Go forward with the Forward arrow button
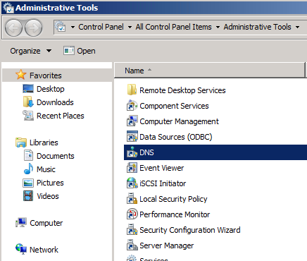Image resolution: width=307 pixels, height=261 pixels. pyautogui.click(x=34, y=28)
